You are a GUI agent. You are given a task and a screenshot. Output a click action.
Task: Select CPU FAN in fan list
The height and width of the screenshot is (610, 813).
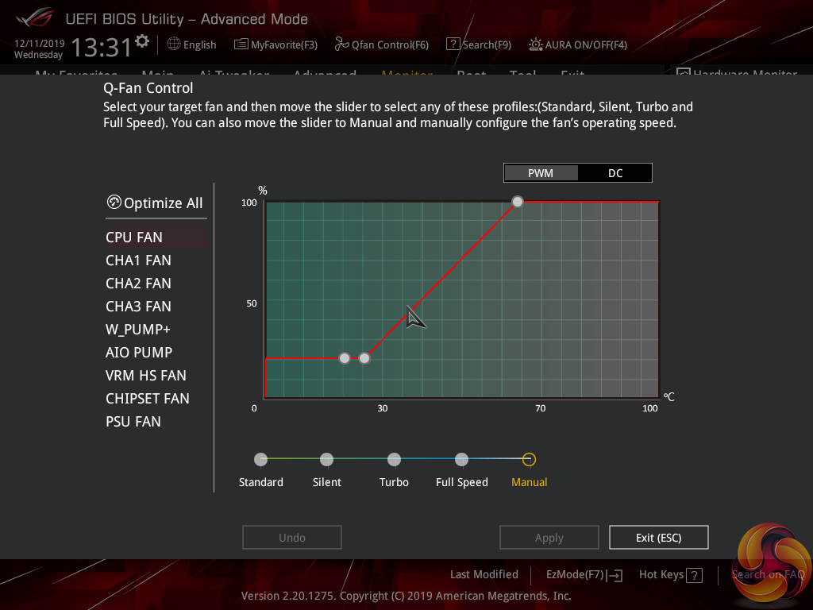click(156, 237)
